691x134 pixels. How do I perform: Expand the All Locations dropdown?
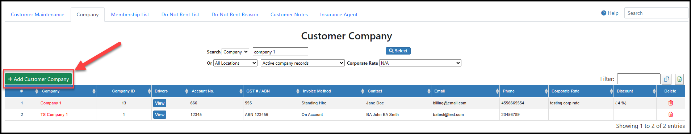[x=235, y=63]
